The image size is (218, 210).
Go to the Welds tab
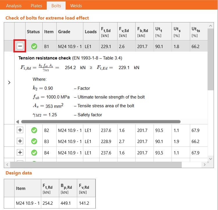tap(76, 6)
